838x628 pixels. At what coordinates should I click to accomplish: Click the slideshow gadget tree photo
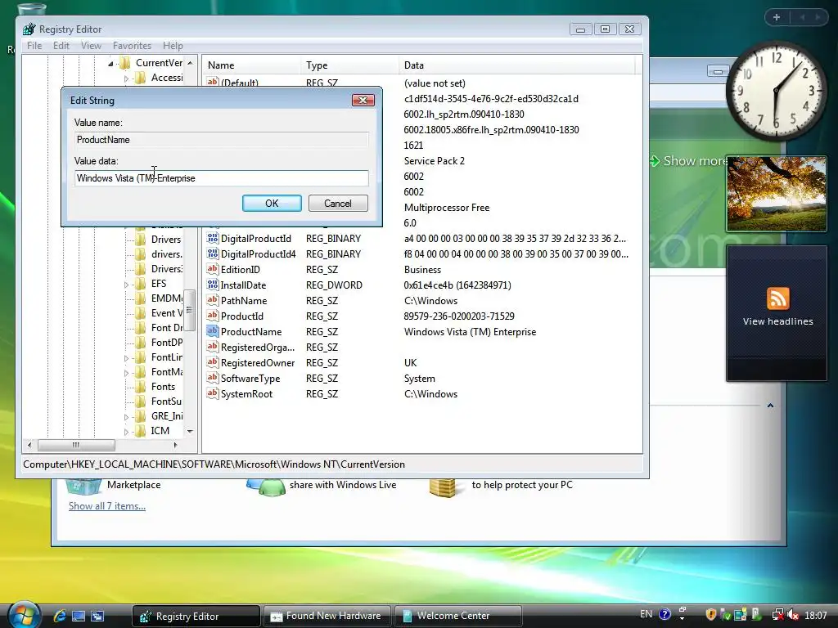coord(776,193)
